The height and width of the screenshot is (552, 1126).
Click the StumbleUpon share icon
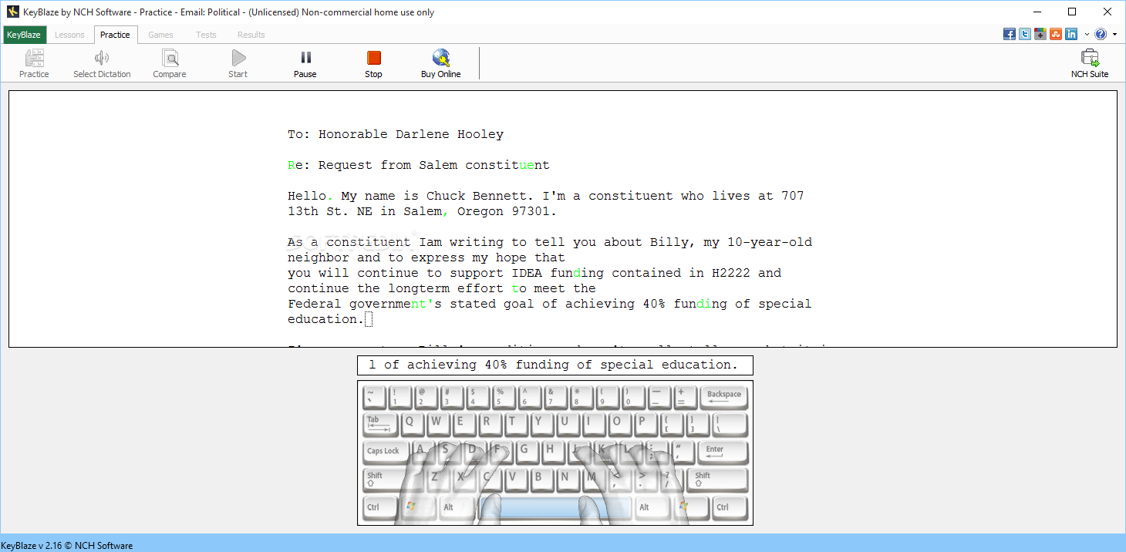(1056, 34)
